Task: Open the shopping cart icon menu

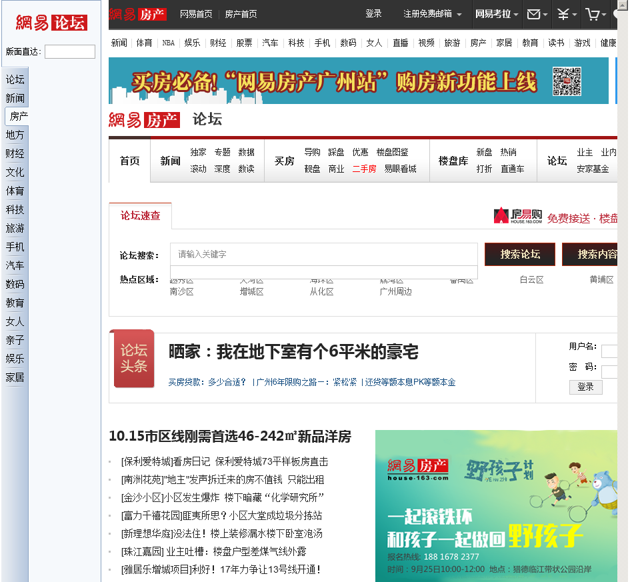Action: (592, 15)
